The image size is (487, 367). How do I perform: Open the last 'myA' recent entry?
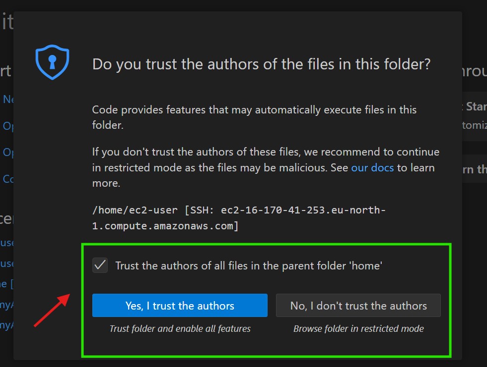[x=6, y=325]
